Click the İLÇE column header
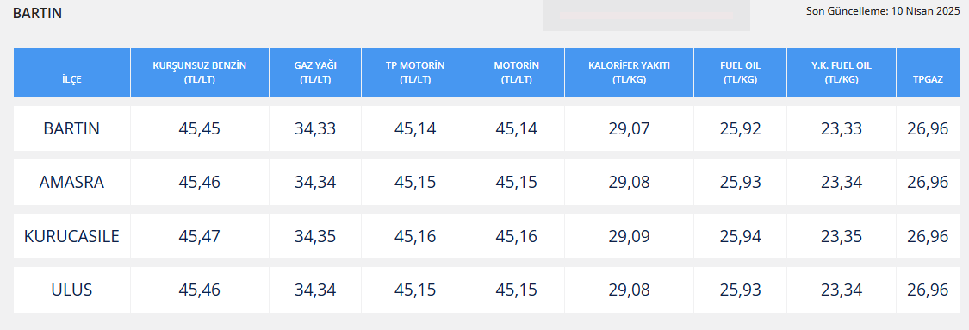 click(x=71, y=79)
